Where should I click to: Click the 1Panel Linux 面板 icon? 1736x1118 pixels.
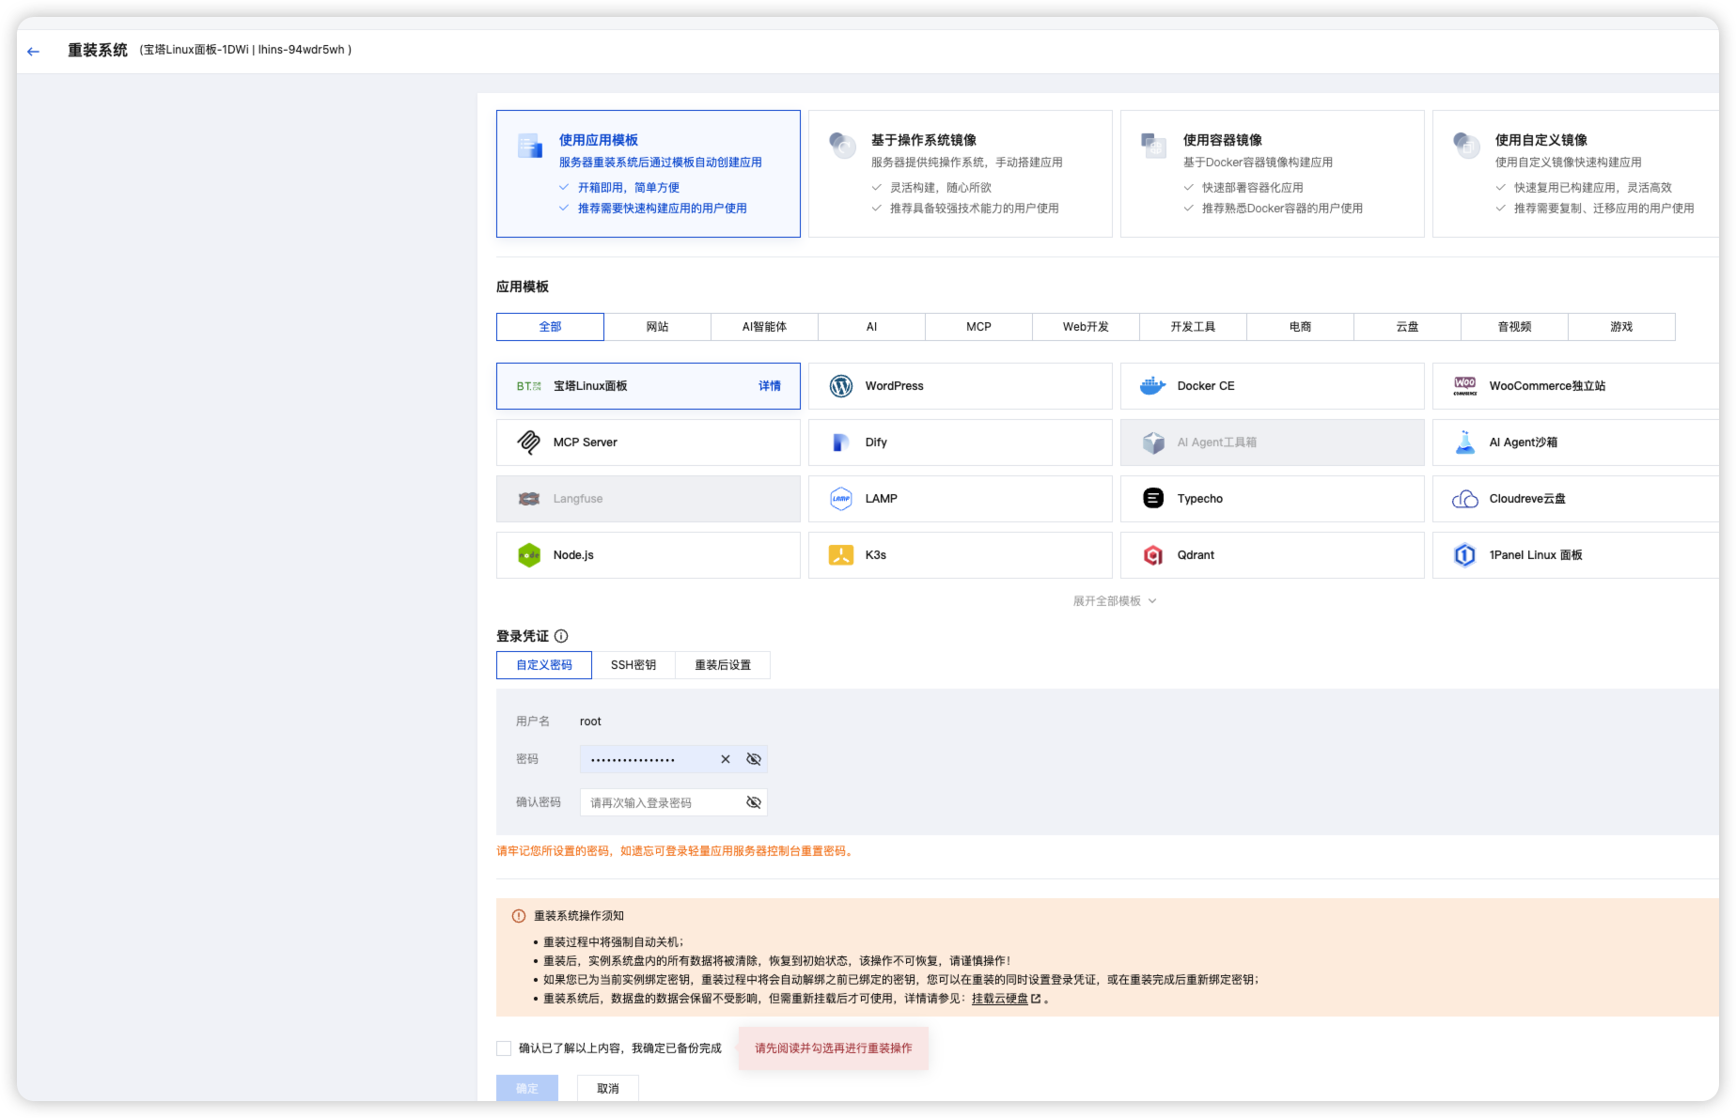(1465, 555)
